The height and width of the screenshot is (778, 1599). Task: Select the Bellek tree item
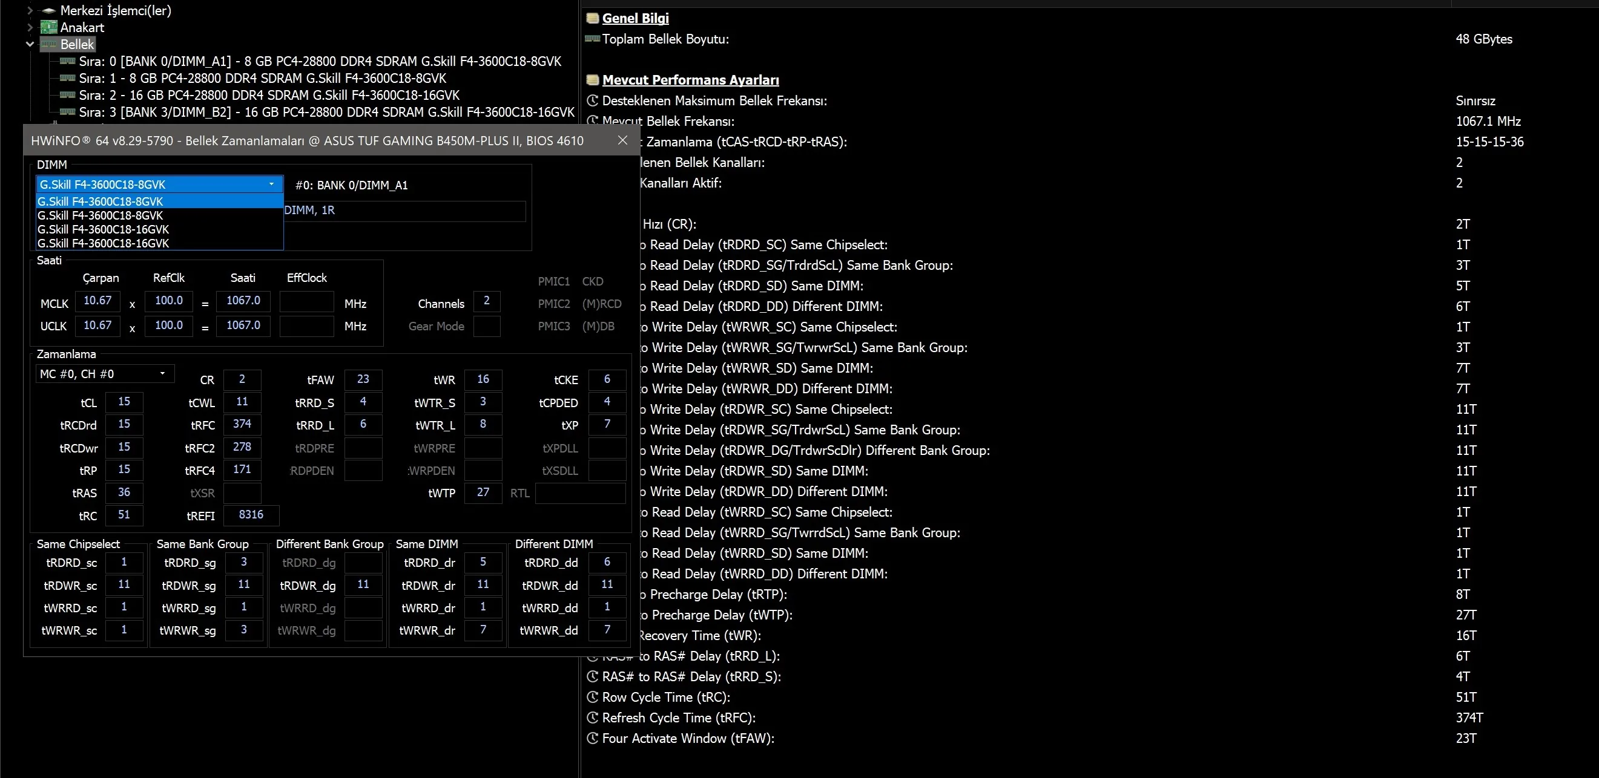[x=77, y=44]
